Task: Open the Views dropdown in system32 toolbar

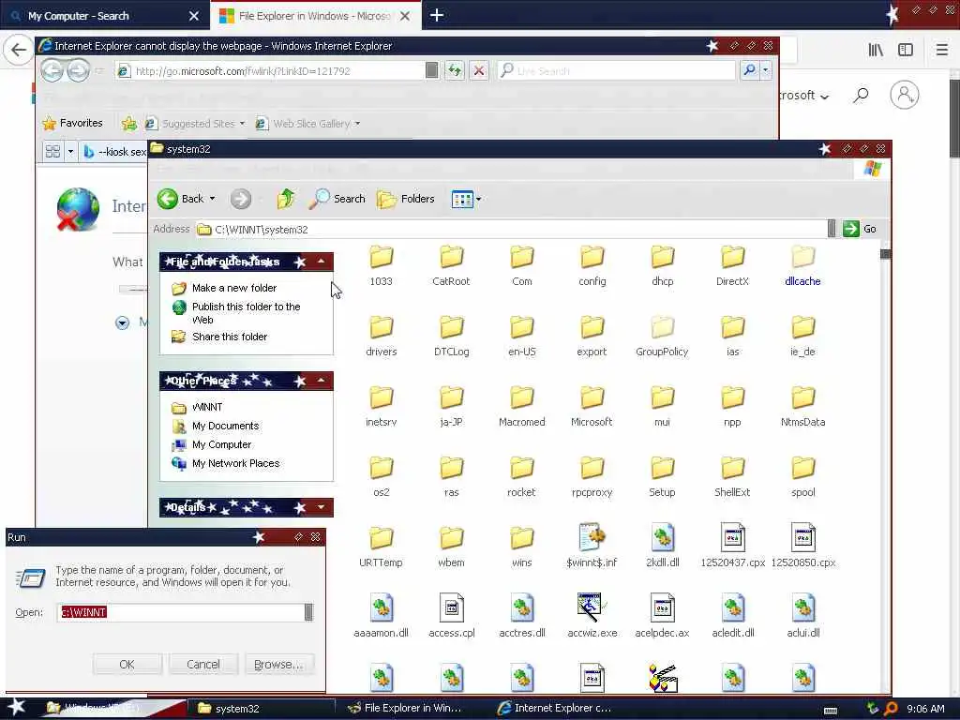Action: click(466, 199)
